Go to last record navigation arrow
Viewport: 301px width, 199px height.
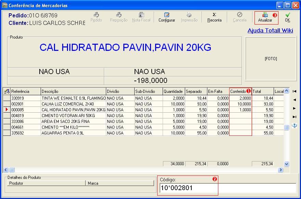click(x=294, y=117)
